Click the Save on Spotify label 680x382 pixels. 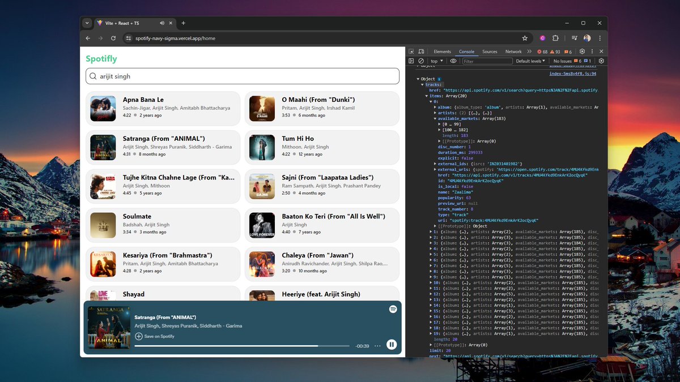159,336
